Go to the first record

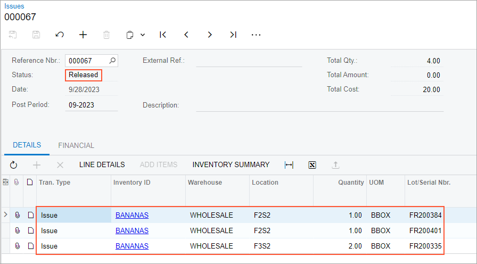pyautogui.click(x=163, y=35)
